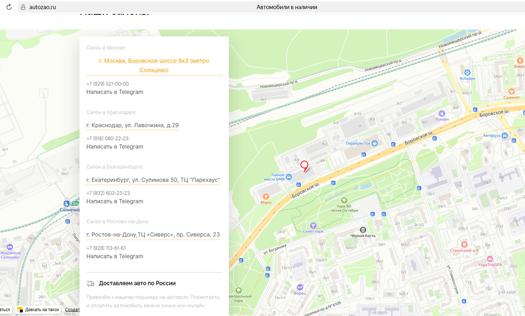Select the парк 60-летия Октября marker
This screenshot has width=525, height=316.
tap(344, 200)
